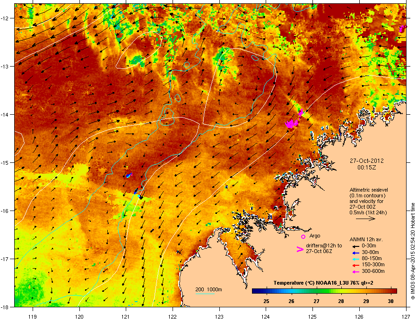Click the colorbar tick label 29
The image size is (416, 321).
coord(366,301)
